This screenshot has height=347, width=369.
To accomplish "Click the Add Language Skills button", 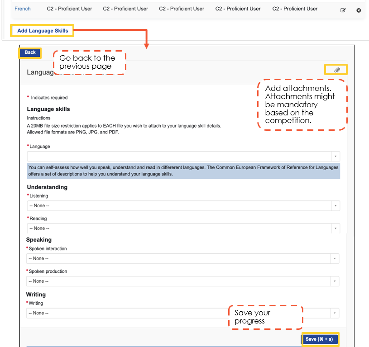I will 43,31.
